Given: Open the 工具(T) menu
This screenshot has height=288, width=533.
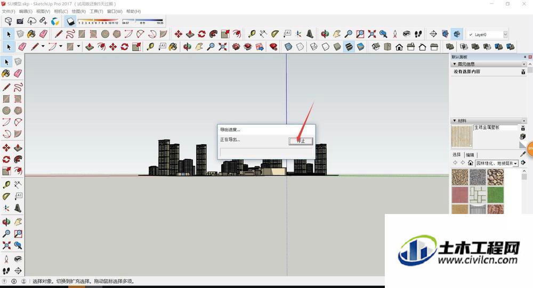Looking at the screenshot, I should click(x=96, y=11).
